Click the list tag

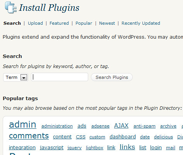(x=143, y=147)
